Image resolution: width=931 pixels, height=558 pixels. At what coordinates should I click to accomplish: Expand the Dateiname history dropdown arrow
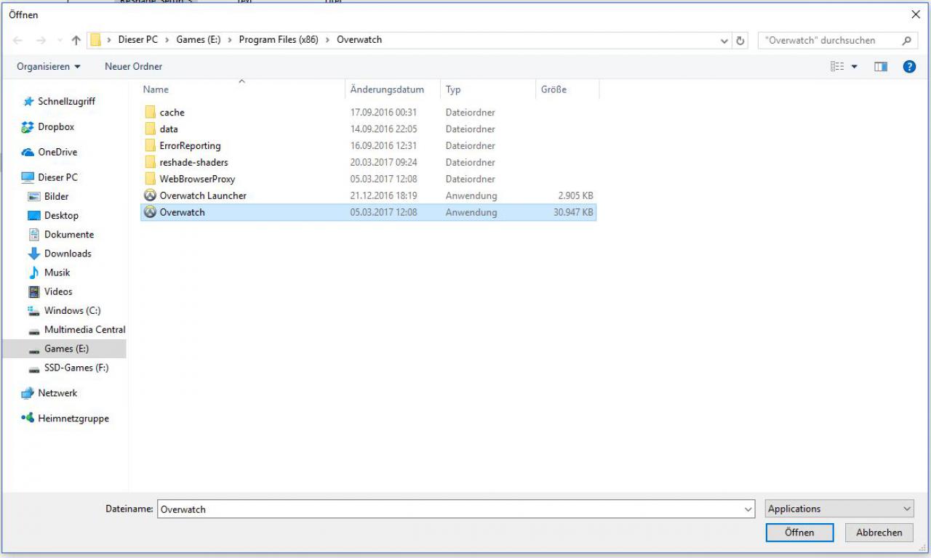click(748, 509)
